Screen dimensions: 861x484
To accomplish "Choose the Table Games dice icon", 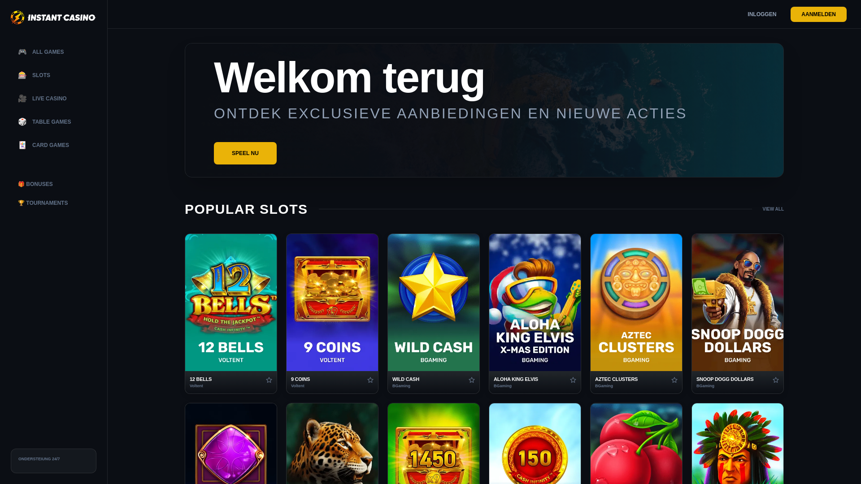I will click(x=22, y=122).
